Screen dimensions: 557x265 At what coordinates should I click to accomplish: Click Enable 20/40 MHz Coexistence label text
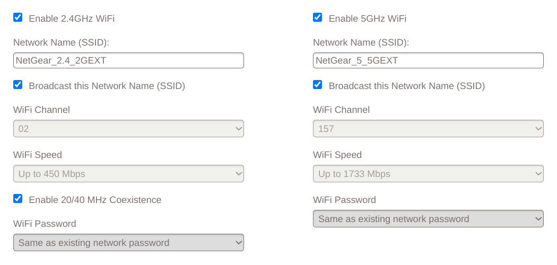pos(95,200)
